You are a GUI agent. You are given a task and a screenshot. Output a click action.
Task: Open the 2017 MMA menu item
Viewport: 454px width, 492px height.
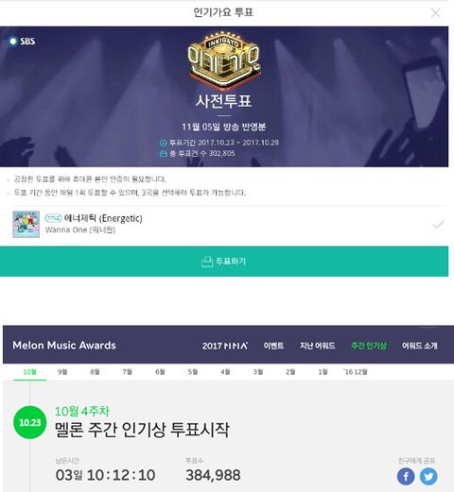click(x=225, y=346)
